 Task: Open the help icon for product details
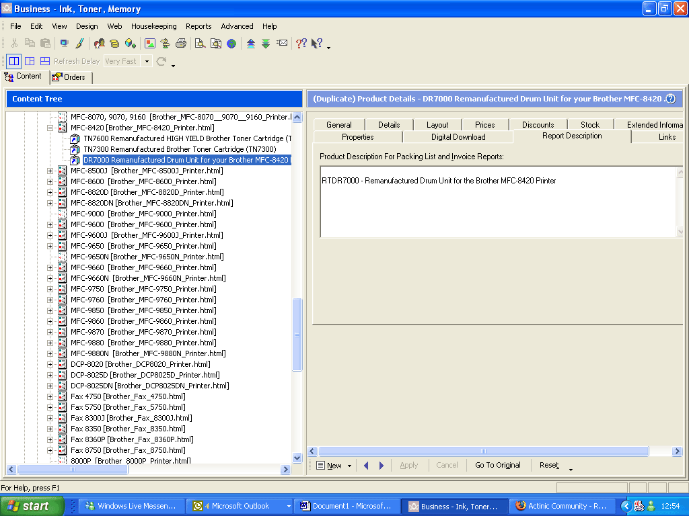(x=670, y=99)
